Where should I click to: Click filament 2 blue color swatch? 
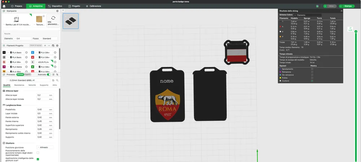coord(33,52)
